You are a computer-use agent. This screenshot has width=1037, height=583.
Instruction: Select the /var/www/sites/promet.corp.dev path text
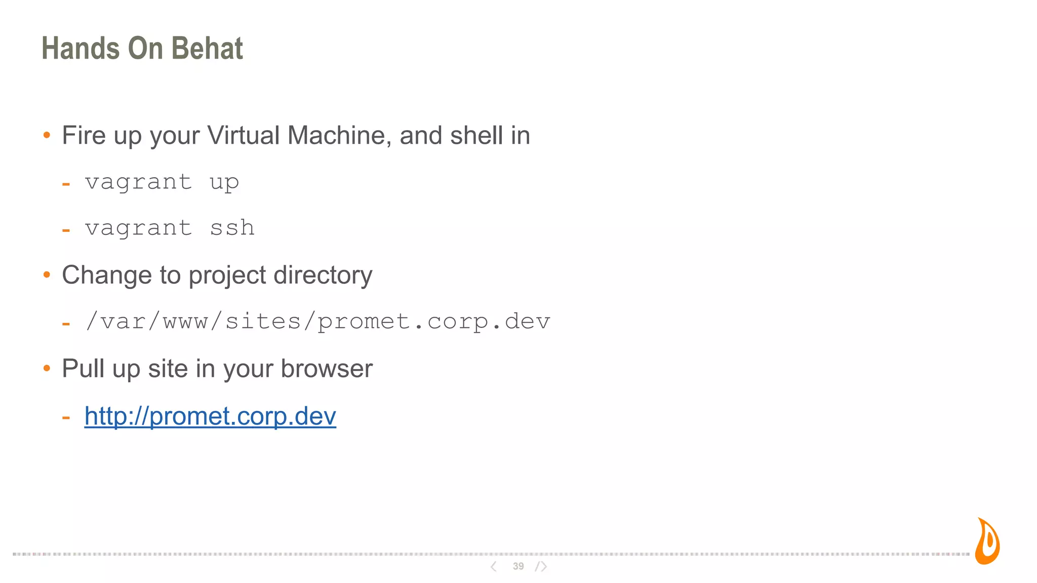pos(317,322)
